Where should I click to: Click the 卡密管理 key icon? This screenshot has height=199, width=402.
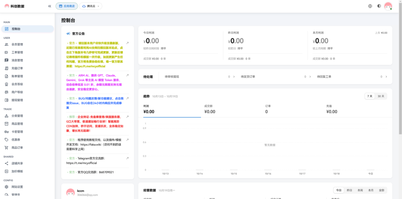coord(7,132)
